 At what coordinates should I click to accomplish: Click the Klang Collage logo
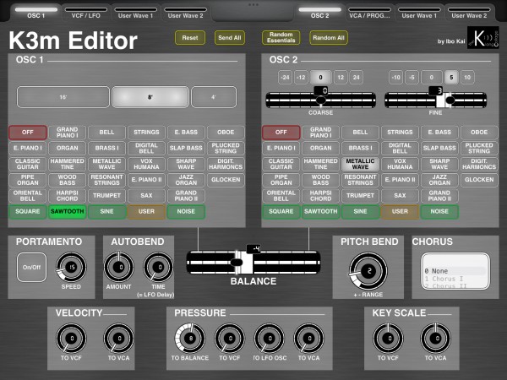(x=483, y=37)
